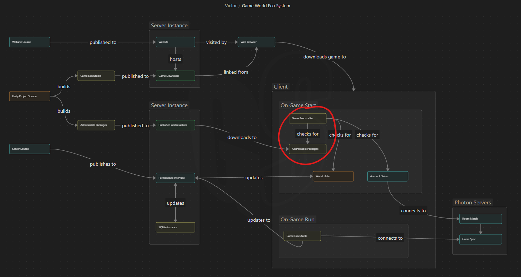Click the On Game Run group label
The image size is (521, 277).
click(x=298, y=220)
